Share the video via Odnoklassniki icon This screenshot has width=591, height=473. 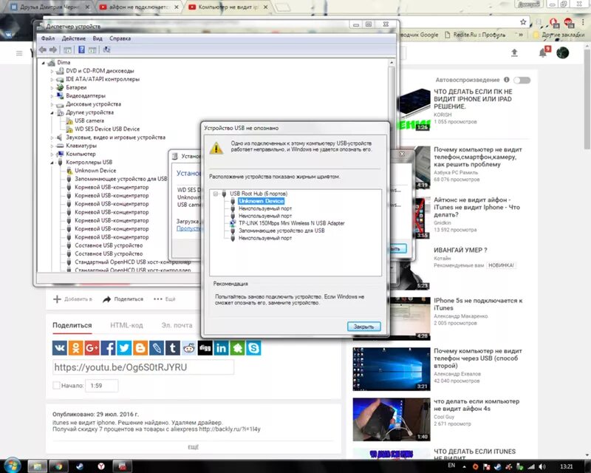pyautogui.click(x=76, y=348)
